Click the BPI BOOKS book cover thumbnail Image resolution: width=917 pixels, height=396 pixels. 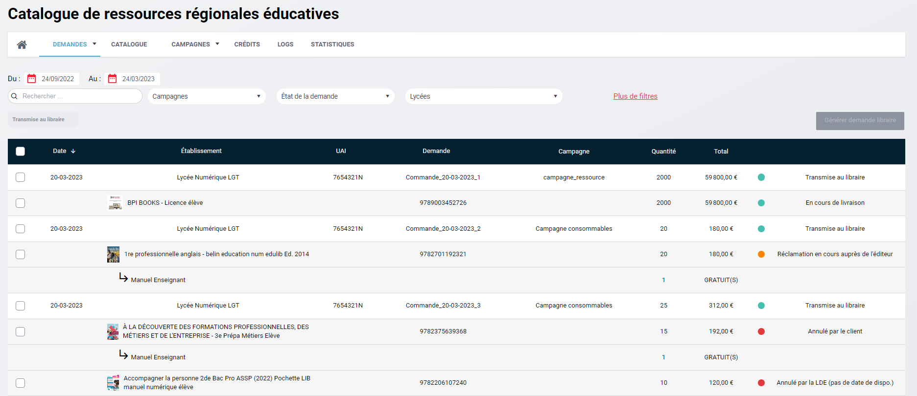pyautogui.click(x=115, y=203)
